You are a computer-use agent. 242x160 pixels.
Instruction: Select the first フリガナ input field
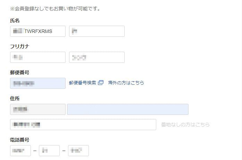click(x=38, y=57)
